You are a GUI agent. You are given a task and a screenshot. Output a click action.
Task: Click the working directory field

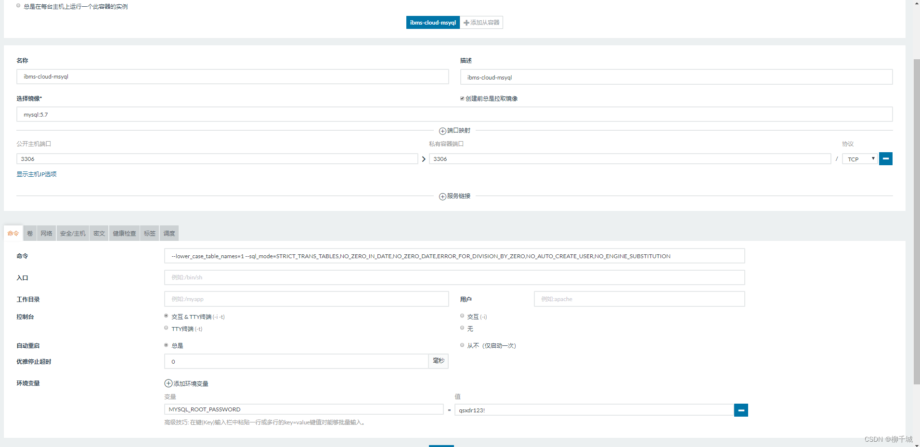[x=307, y=299]
